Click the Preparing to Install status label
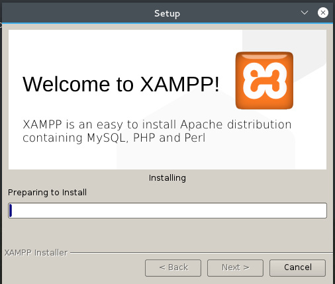The image size is (335, 284). tap(47, 193)
